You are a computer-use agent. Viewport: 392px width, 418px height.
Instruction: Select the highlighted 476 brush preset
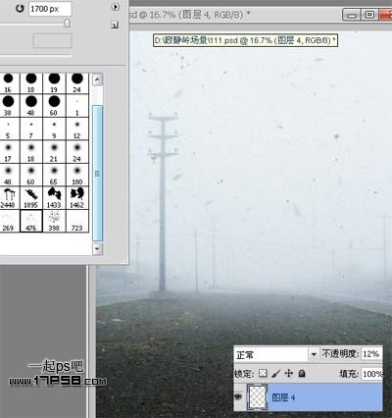pyautogui.click(x=31, y=221)
